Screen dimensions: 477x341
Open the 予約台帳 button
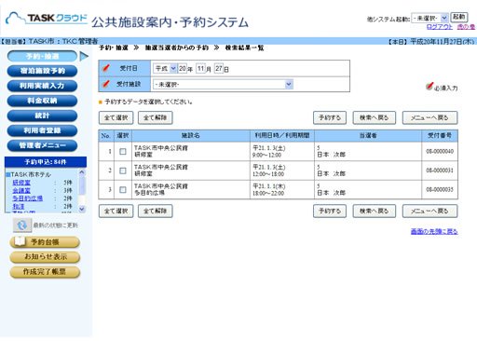click(x=45, y=242)
